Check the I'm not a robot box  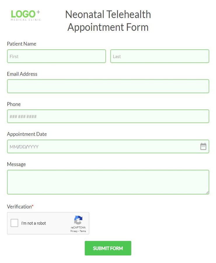coord(14,223)
